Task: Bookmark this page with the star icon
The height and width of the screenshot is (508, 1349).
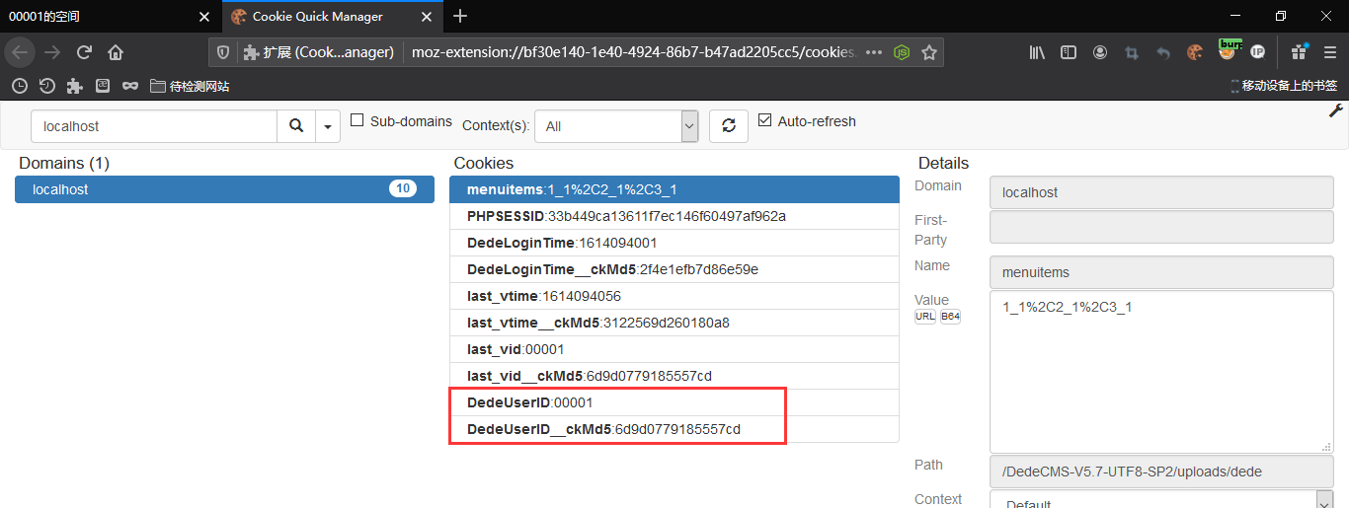Action: point(928,52)
